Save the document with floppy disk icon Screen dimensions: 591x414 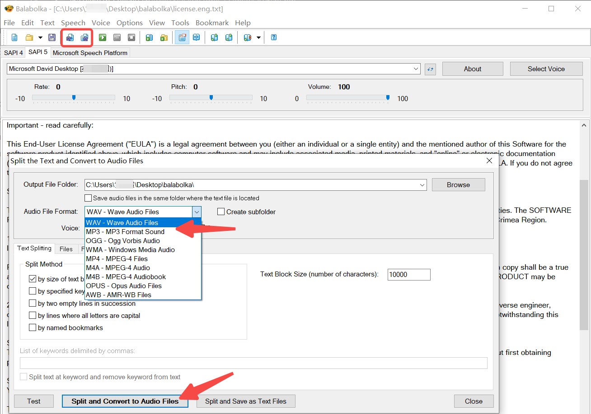tap(52, 37)
